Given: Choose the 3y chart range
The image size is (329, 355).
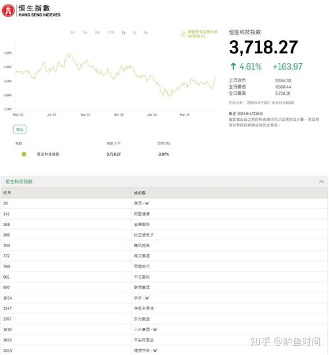Looking at the screenshot, I should [135, 32].
